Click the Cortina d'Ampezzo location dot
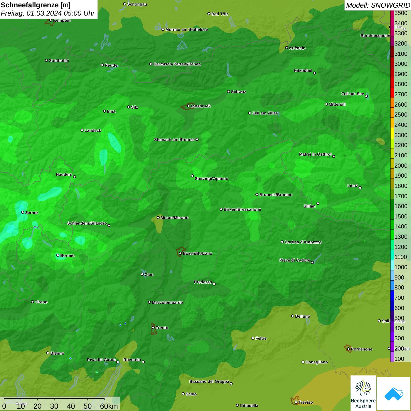 [282, 242]
